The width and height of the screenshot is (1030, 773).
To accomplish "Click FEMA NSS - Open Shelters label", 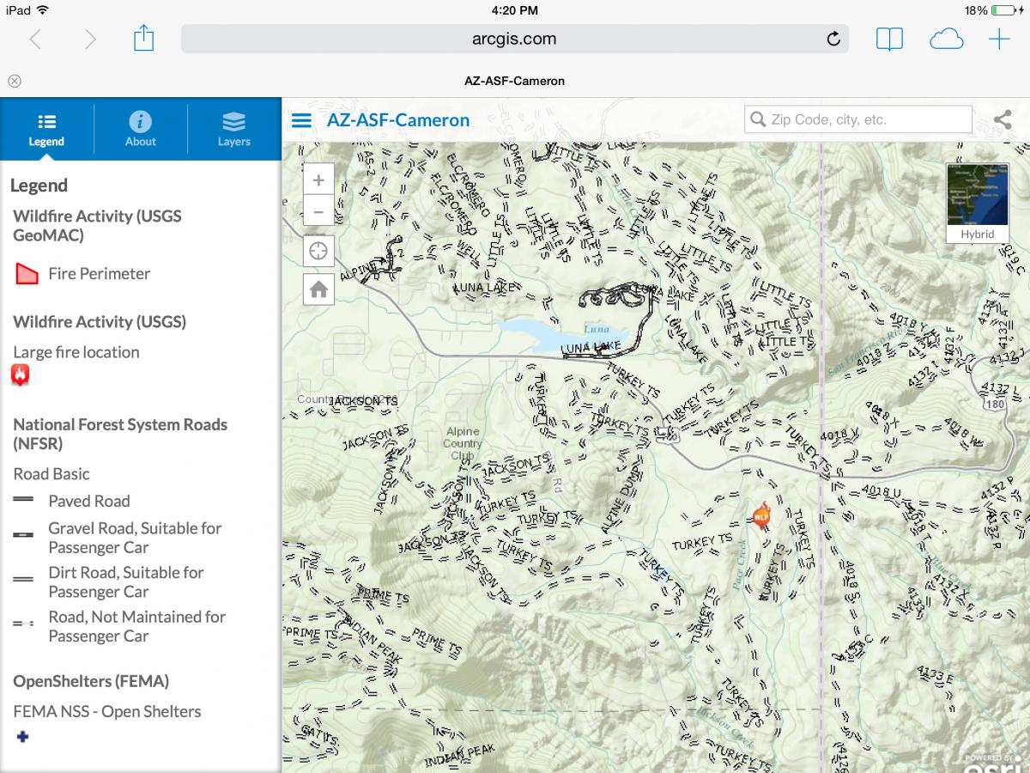I will pos(107,711).
